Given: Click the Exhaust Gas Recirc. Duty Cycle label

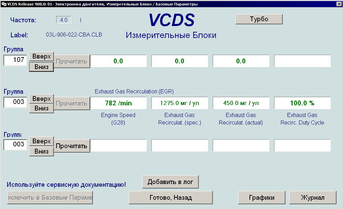Looking at the screenshot, I should point(302,119).
